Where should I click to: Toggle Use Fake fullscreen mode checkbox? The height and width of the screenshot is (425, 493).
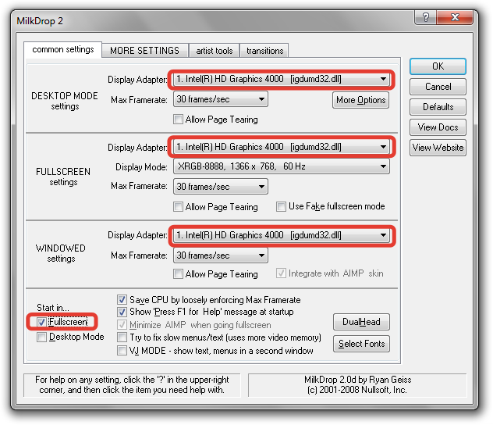coord(282,207)
